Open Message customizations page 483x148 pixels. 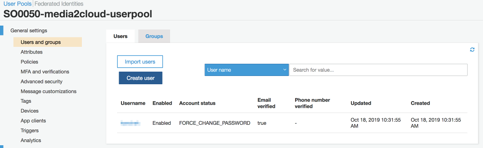(48, 91)
